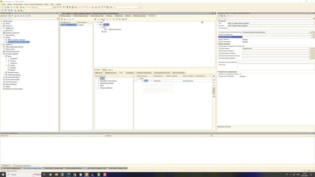The width and height of the screenshot is (315, 177).
Task: Click the Синоним property field
Action: [271, 26]
